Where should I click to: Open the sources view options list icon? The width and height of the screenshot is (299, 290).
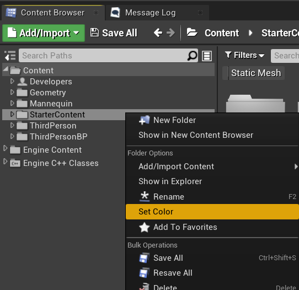pos(207,56)
